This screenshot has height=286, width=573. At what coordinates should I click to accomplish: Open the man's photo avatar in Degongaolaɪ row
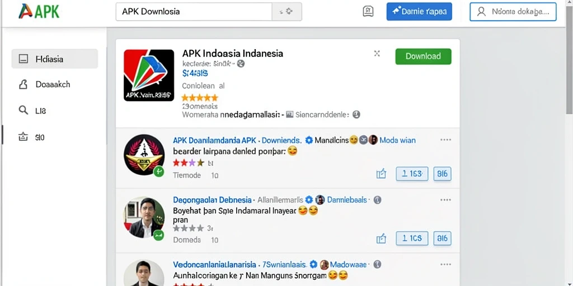[x=144, y=217]
